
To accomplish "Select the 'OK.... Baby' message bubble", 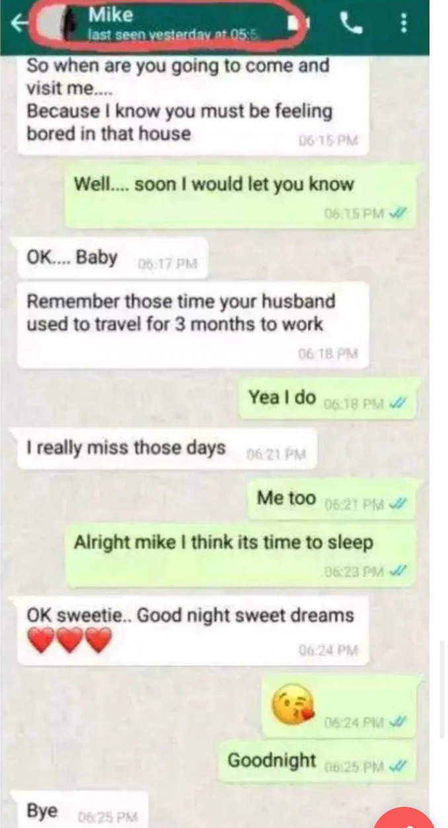I will [112, 260].
